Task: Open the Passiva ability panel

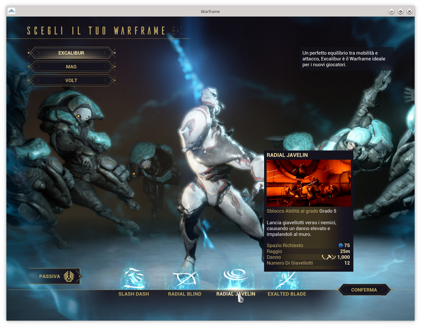Action: click(x=54, y=276)
